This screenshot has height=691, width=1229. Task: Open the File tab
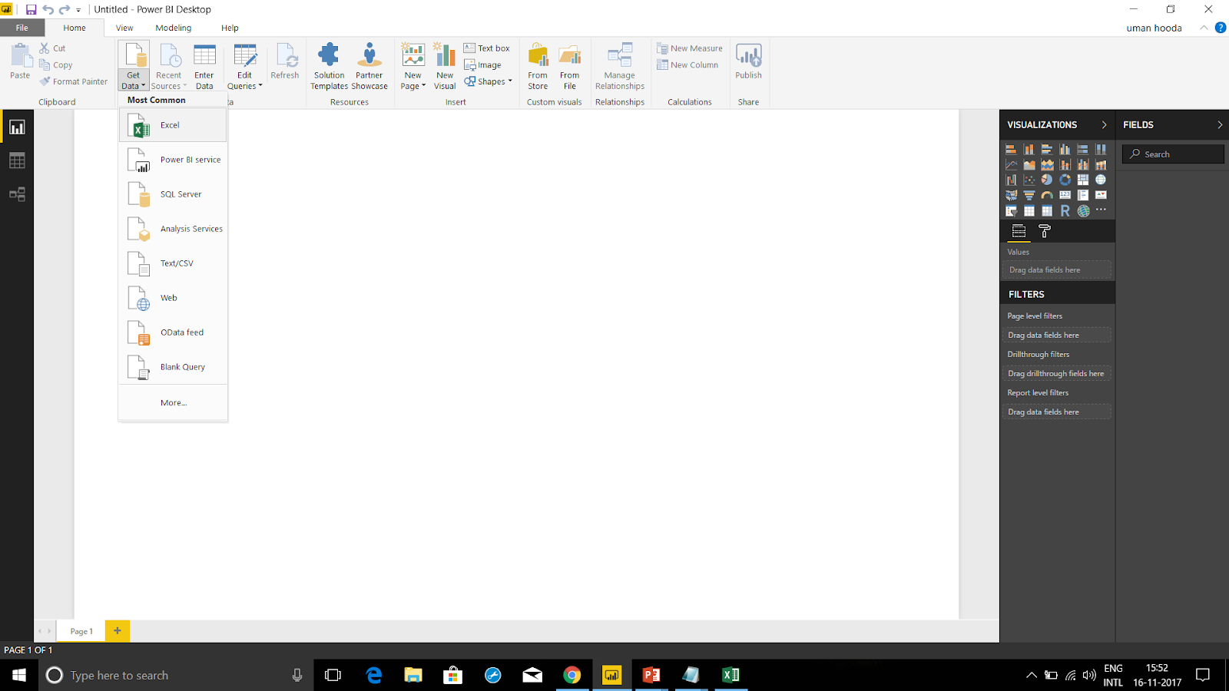(22, 28)
